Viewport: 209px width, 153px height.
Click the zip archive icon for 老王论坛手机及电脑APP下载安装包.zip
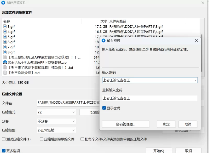(5, 62)
